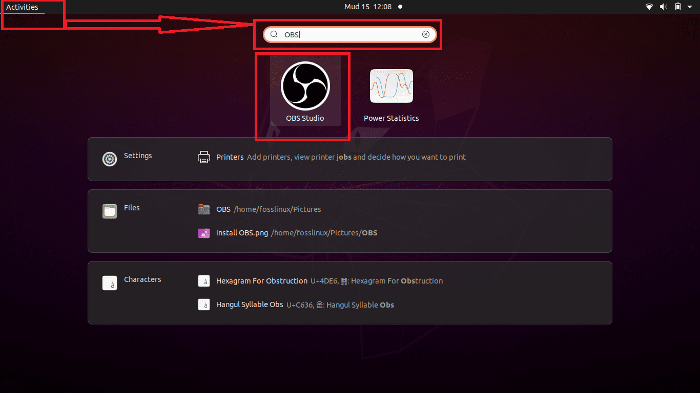
Task: Click the Activities button in top bar
Action: coord(22,7)
